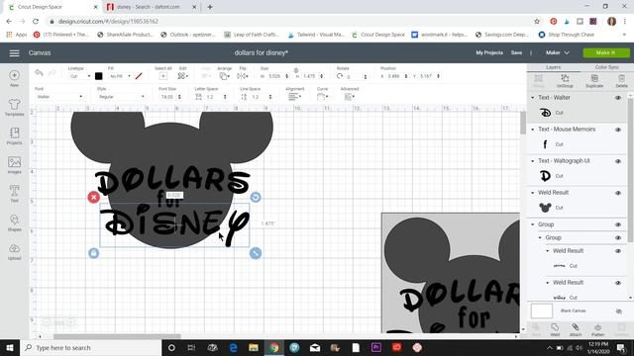Image resolution: width=634 pixels, height=356 pixels.
Task: Open File Explorer from the taskbar
Action: pos(254,347)
